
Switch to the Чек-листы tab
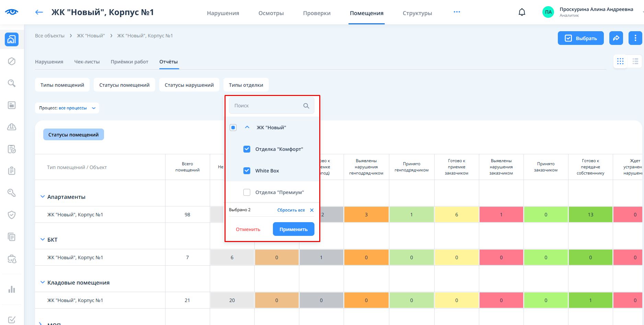coord(87,62)
